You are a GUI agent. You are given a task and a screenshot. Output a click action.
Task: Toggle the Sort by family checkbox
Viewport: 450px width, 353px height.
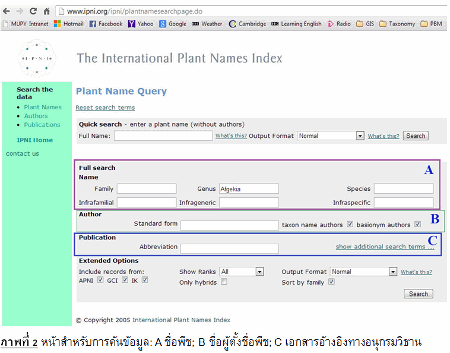(x=331, y=282)
